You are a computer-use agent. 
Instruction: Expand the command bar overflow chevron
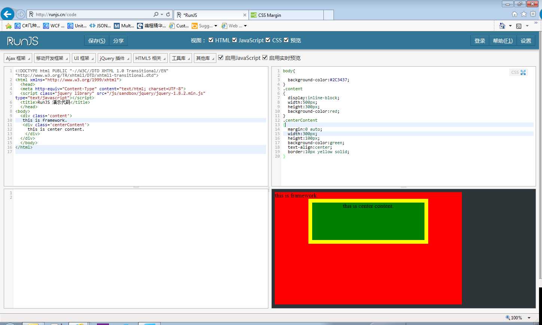[536, 23]
